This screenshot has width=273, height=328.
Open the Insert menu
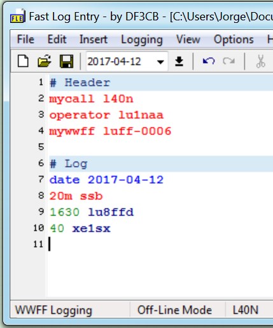pos(94,39)
